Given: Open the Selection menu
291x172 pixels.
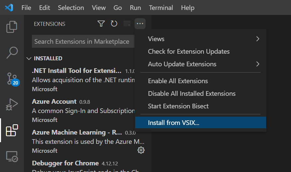Looking at the screenshot, I should [x=71, y=8].
